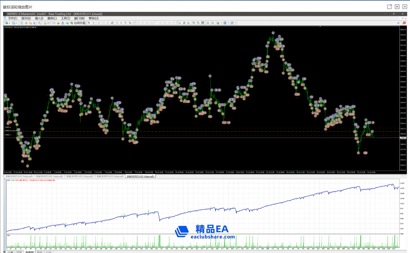Toggle the chart shift button
The image size is (410, 253).
(x=213, y=23)
